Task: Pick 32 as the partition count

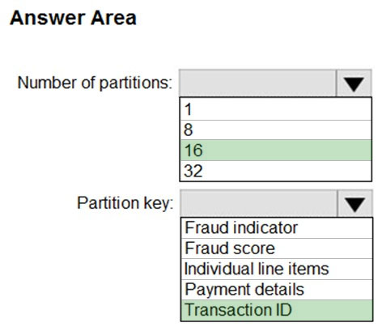Action: tap(275, 171)
